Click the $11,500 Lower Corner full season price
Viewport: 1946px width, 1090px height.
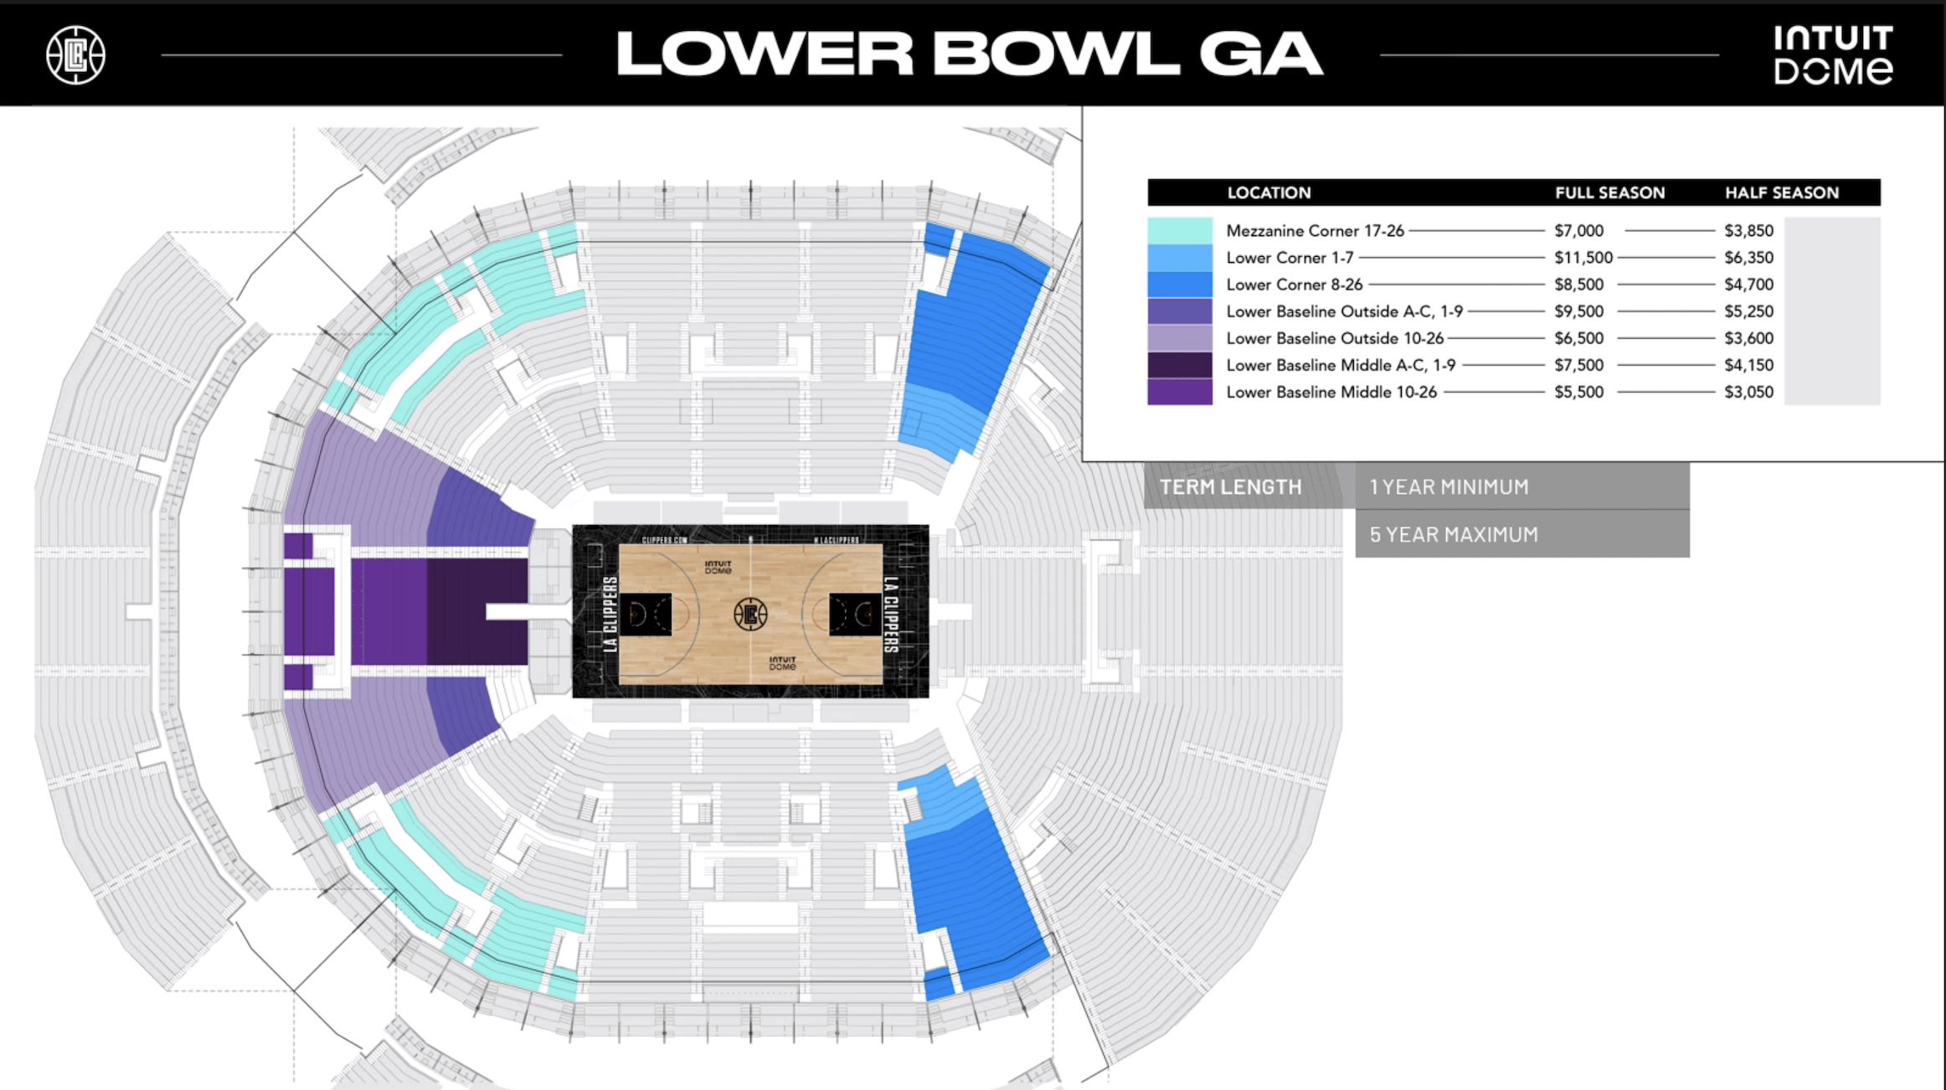tap(1583, 258)
